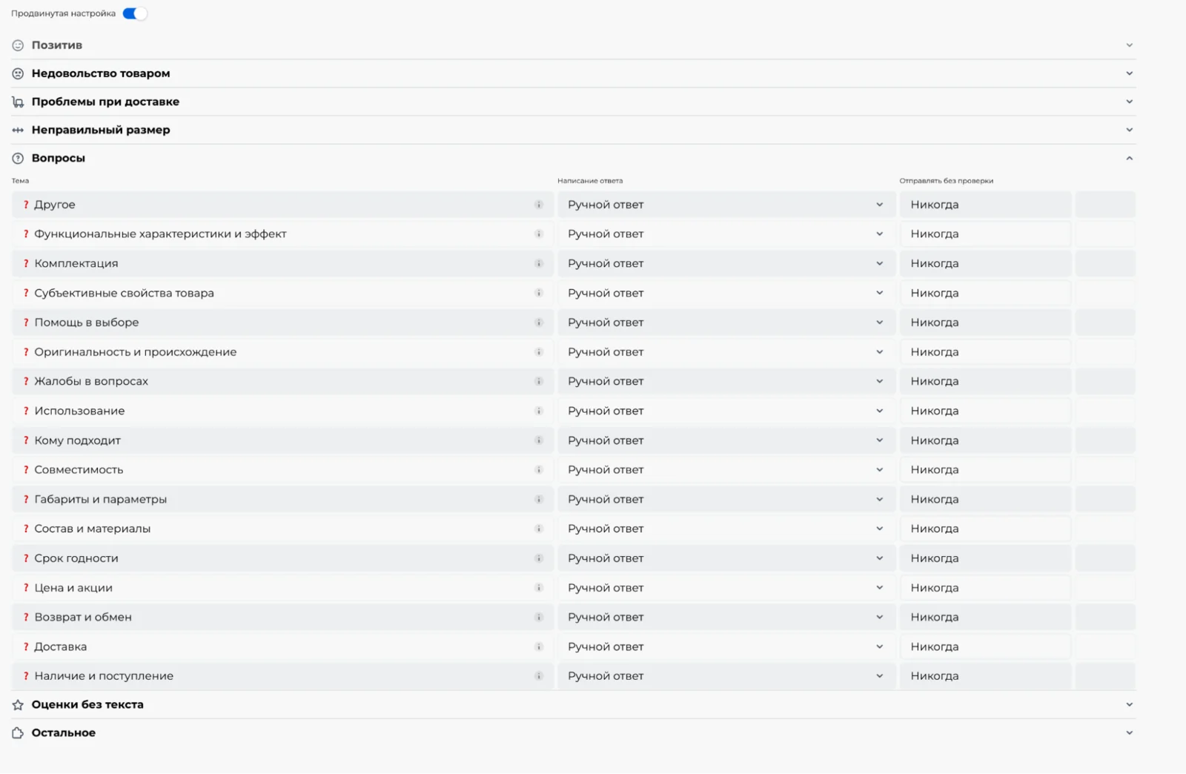Image resolution: width=1186 pixels, height=774 pixels.
Task: Expand the Позитив section chevron
Action: tap(1129, 45)
